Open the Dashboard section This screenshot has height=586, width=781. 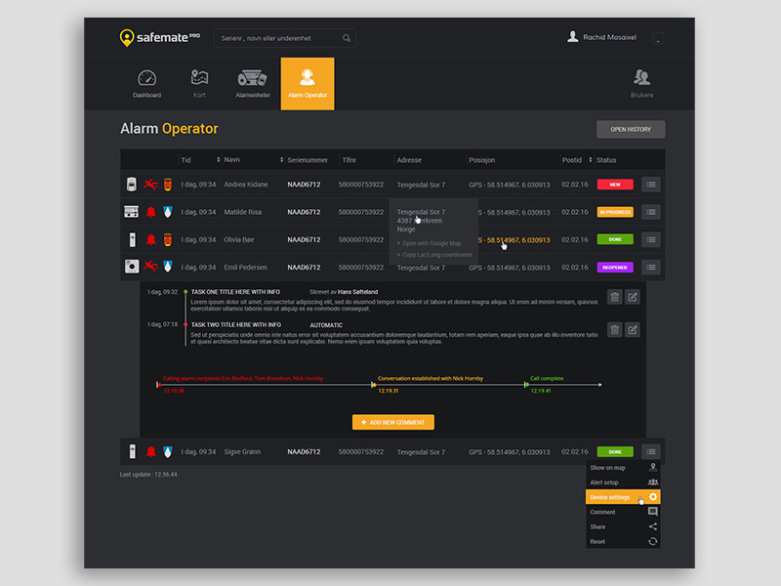[x=147, y=84]
